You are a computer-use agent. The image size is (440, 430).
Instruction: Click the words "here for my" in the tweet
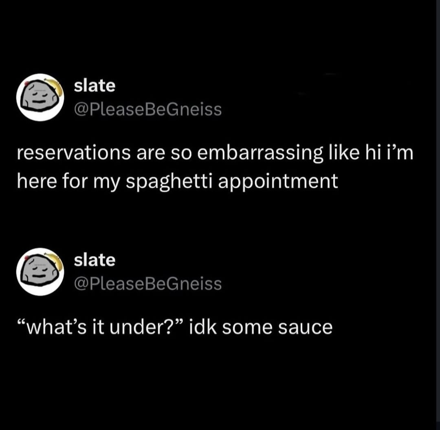point(69,182)
